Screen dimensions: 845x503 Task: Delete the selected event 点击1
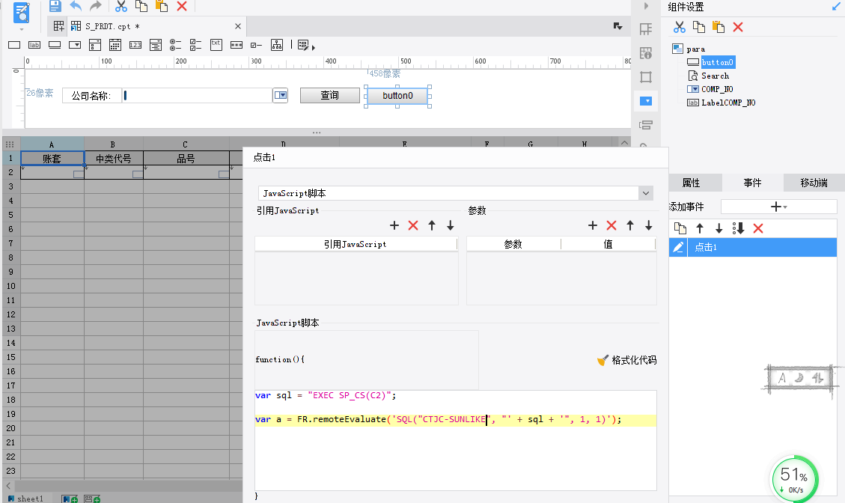tap(758, 228)
